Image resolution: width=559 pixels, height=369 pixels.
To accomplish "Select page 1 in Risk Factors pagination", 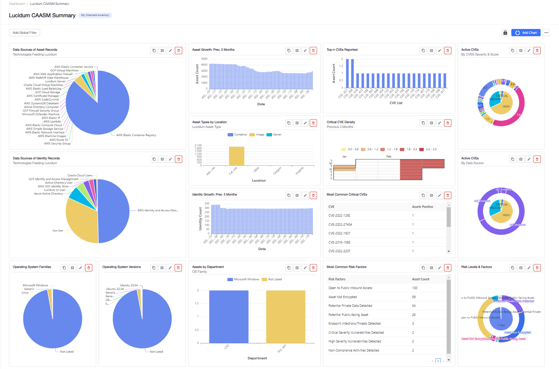I will (x=438, y=361).
